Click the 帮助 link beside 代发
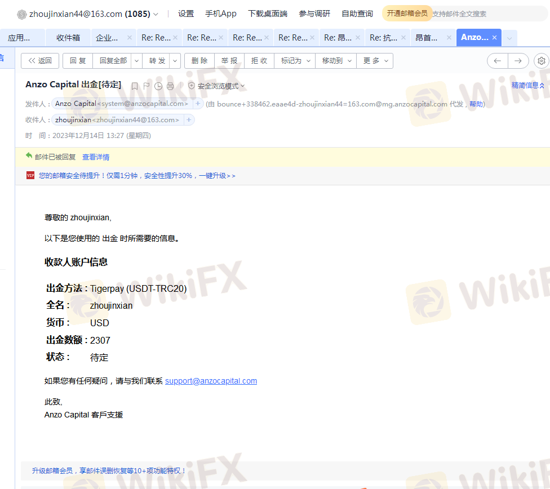Screen dimensions: 550x489 coord(476,104)
